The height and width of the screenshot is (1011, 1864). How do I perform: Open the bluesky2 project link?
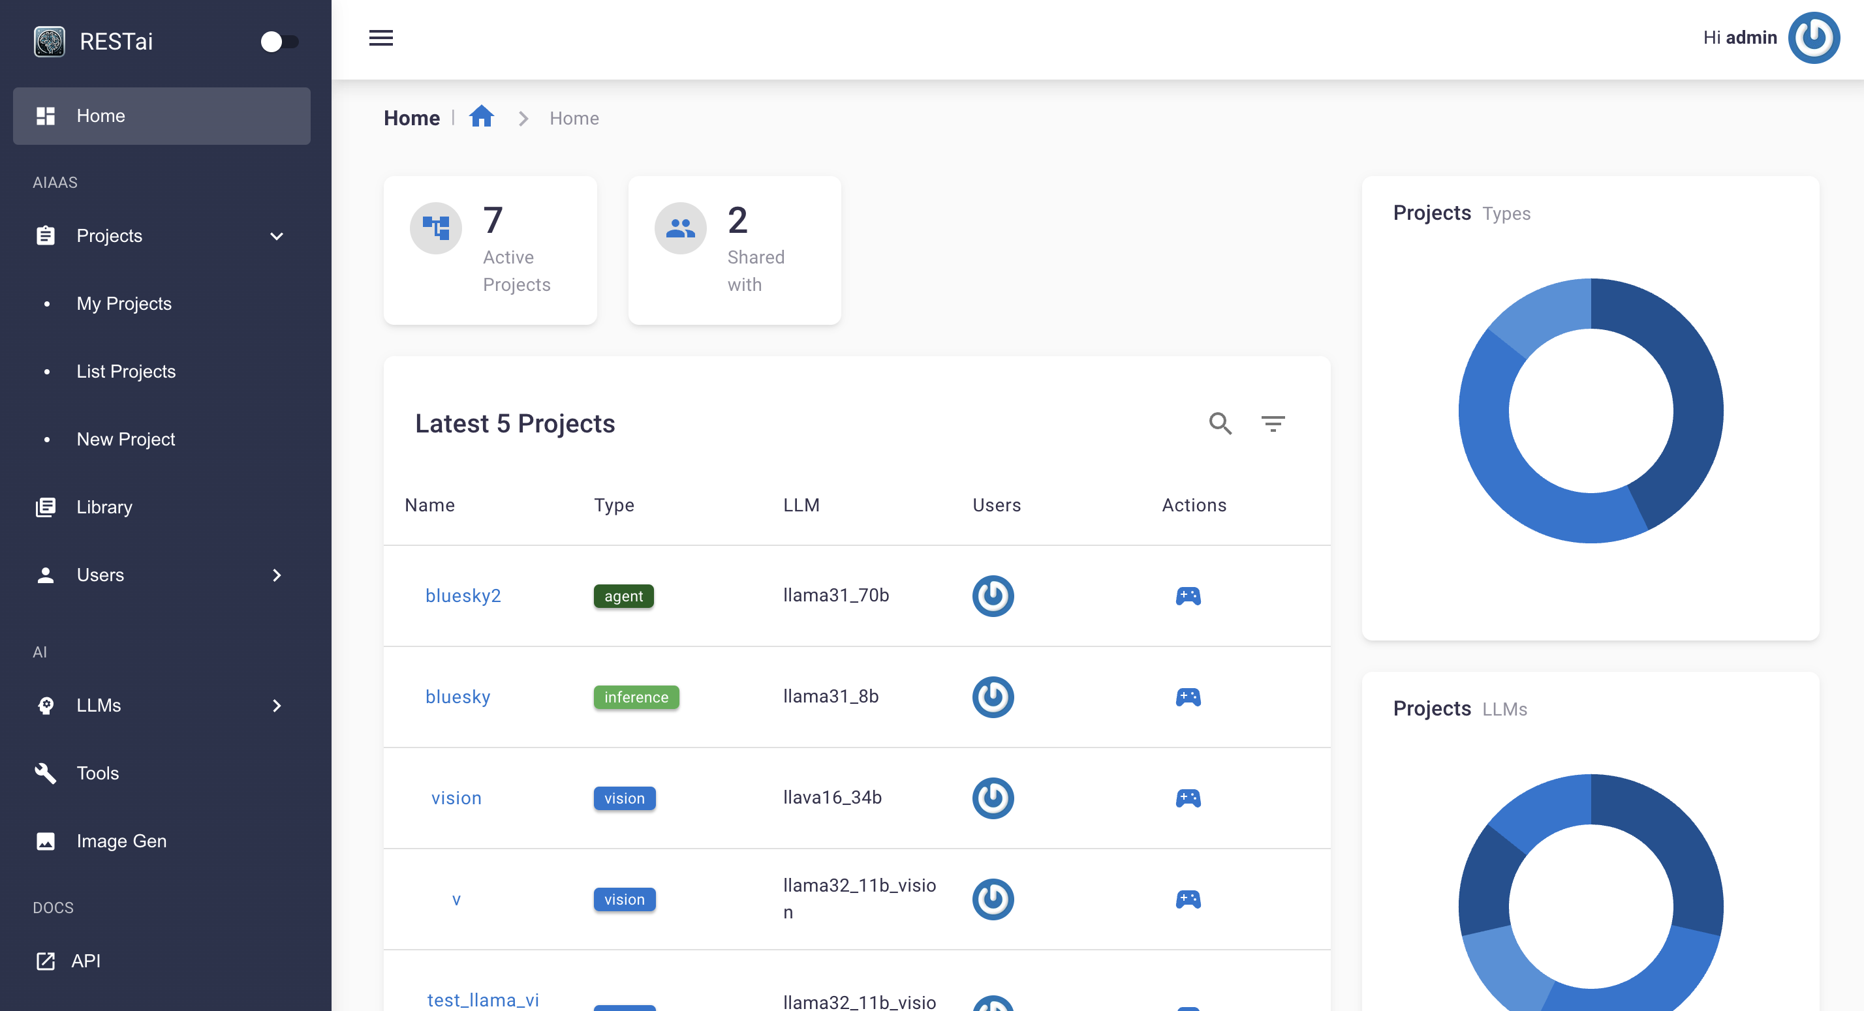[463, 595]
